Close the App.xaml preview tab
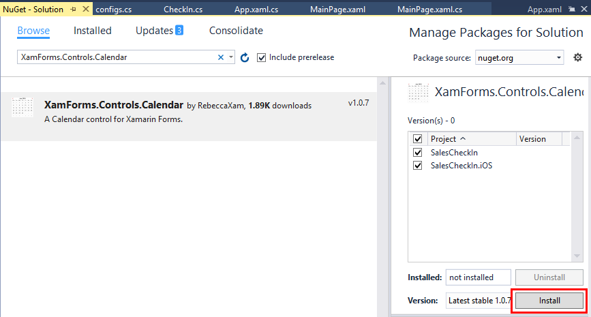This screenshot has width=591, height=317. pyautogui.click(x=584, y=9)
